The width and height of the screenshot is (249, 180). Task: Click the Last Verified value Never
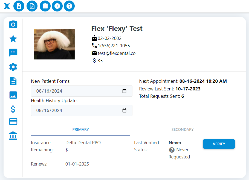(x=175, y=143)
